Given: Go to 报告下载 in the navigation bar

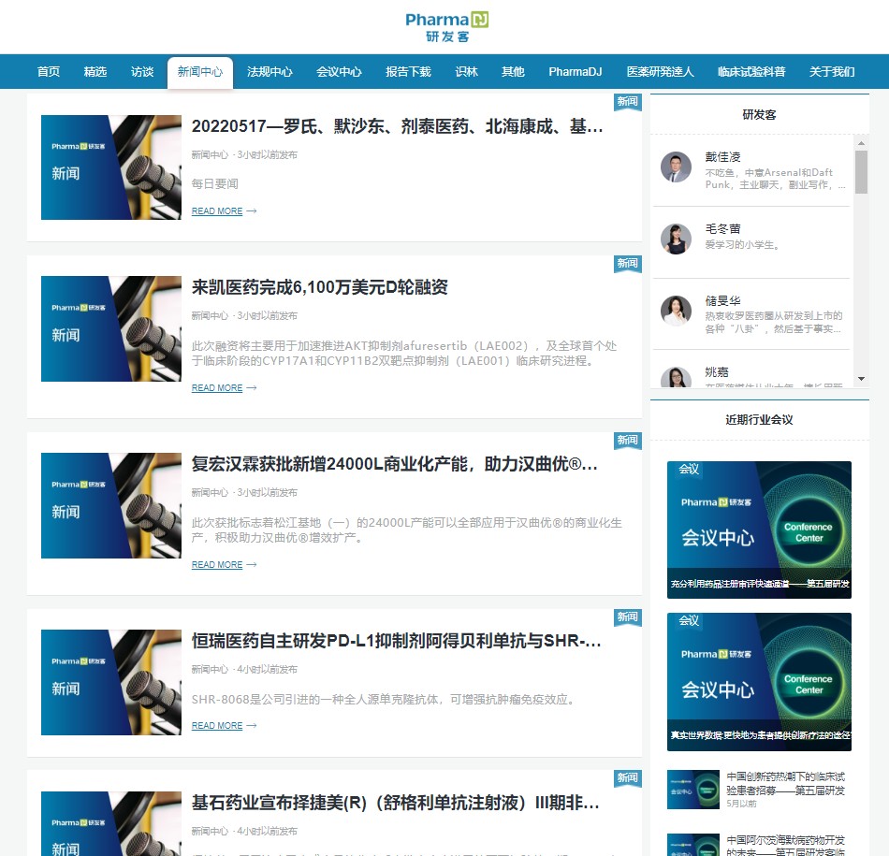Looking at the screenshot, I should tap(408, 72).
